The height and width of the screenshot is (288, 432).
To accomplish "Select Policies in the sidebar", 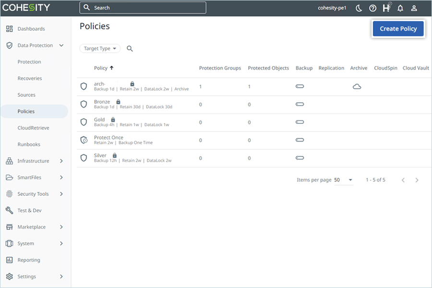I will 34,111.
